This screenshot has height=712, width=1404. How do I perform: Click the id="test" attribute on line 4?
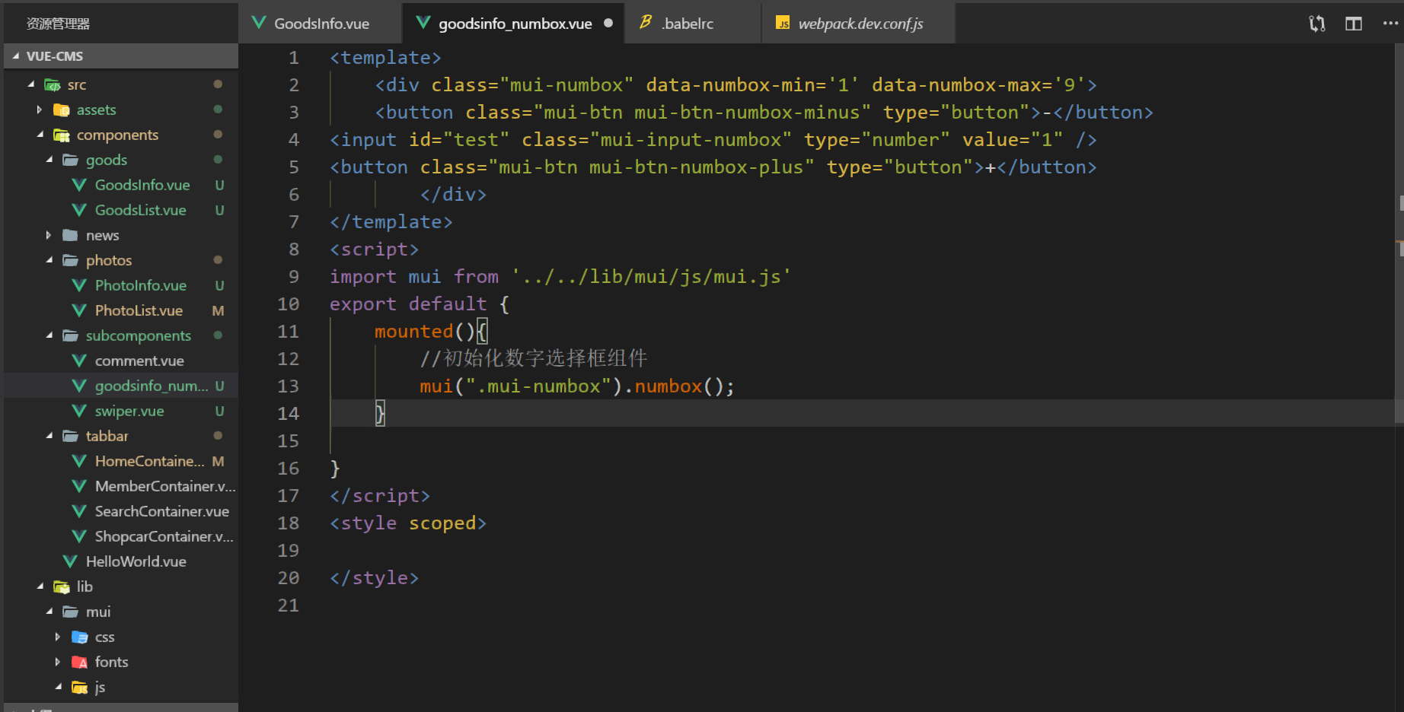(459, 140)
